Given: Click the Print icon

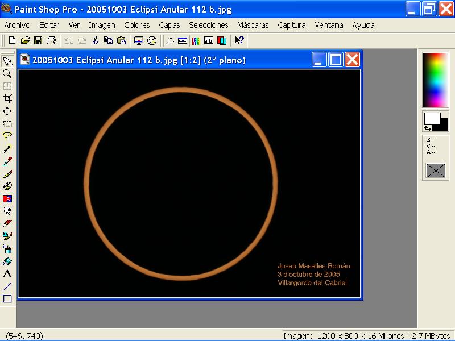Looking at the screenshot, I should (51, 40).
